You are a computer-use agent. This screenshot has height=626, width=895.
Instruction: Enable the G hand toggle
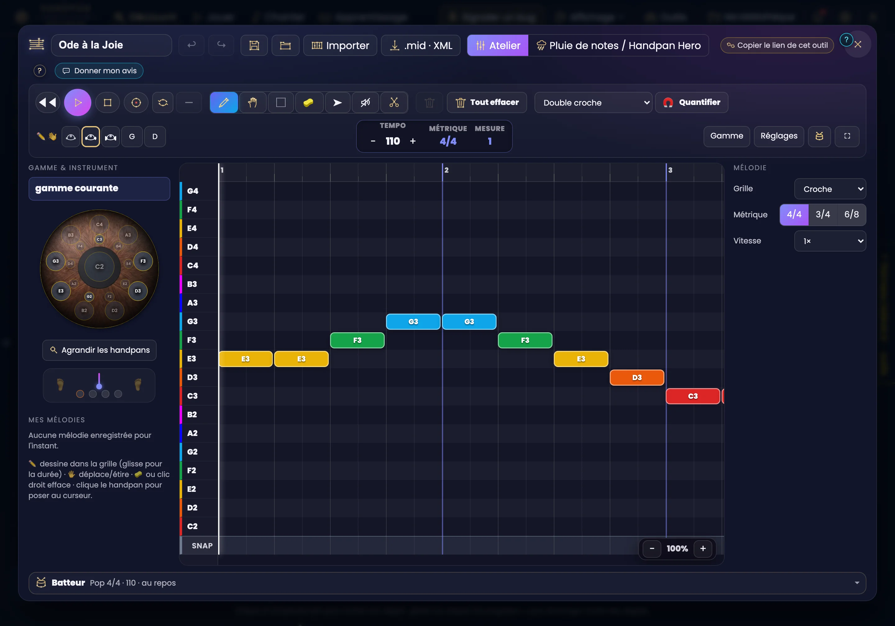pyautogui.click(x=132, y=136)
